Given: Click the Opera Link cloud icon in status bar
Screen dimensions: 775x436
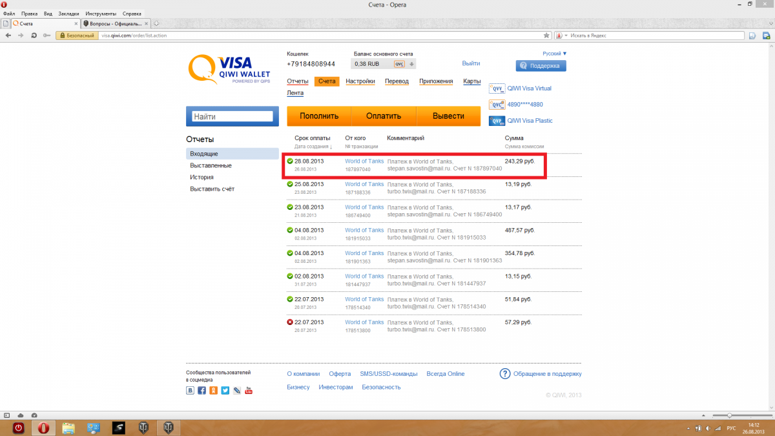Looking at the screenshot, I should click(x=20, y=415).
